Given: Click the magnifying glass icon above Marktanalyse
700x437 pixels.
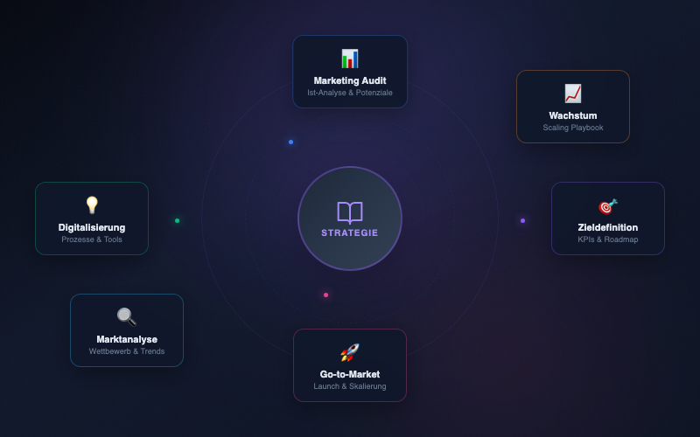Looking at the screenshot, I should point(127,316).
